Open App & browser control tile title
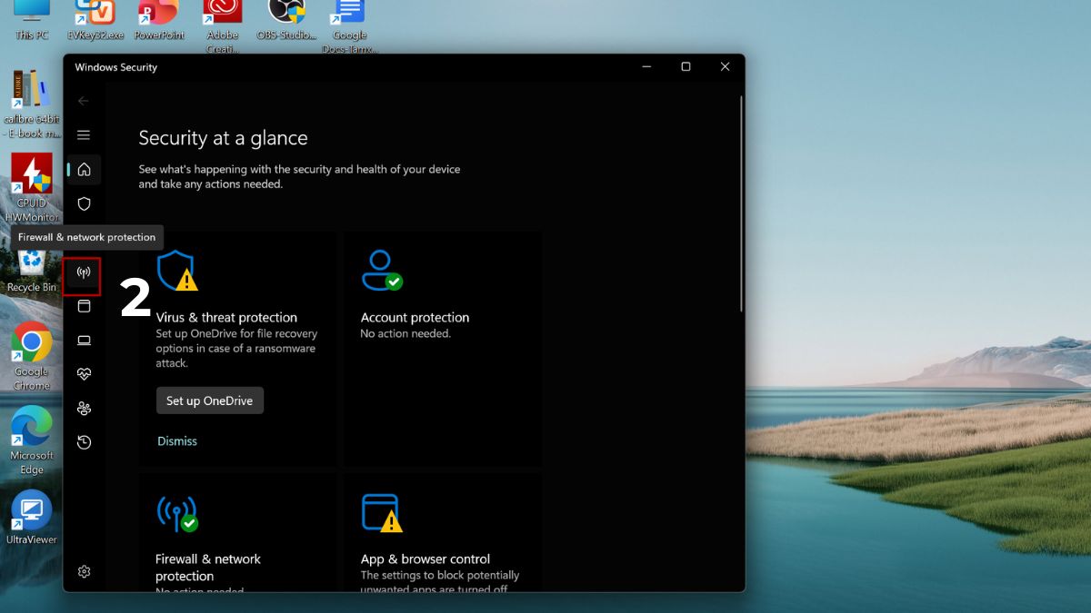This screenshot has height=613, width=1091. pyautogui.click(x=425, y=559)
